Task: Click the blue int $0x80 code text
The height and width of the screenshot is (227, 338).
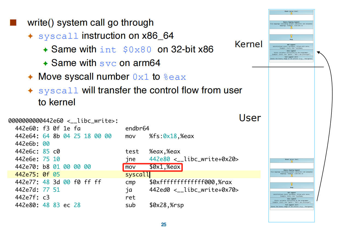Action: 125,50
